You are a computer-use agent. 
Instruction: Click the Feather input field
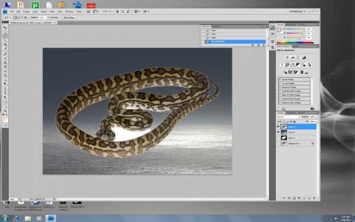pos(42,17)
